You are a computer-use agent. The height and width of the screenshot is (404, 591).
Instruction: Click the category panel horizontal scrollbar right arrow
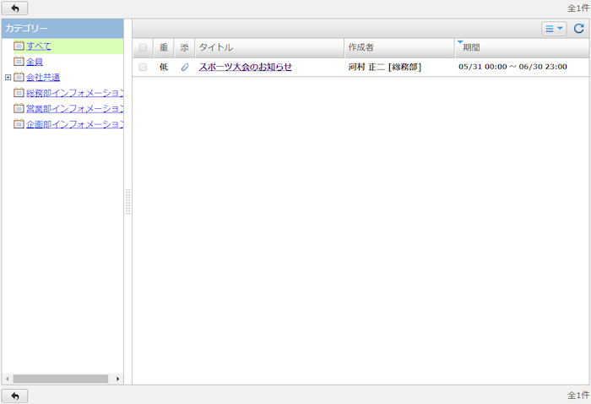pyautogui.click(x=118, y=379)
